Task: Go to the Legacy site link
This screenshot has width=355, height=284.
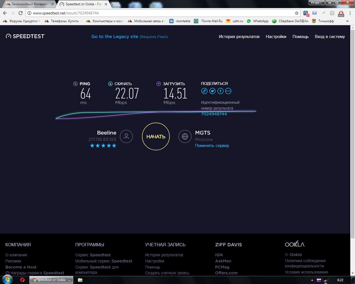Action: click(130, 37)
